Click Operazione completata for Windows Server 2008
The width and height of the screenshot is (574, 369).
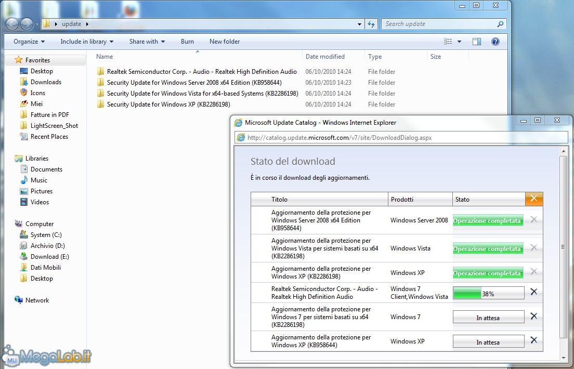click(x=488, y=220)
